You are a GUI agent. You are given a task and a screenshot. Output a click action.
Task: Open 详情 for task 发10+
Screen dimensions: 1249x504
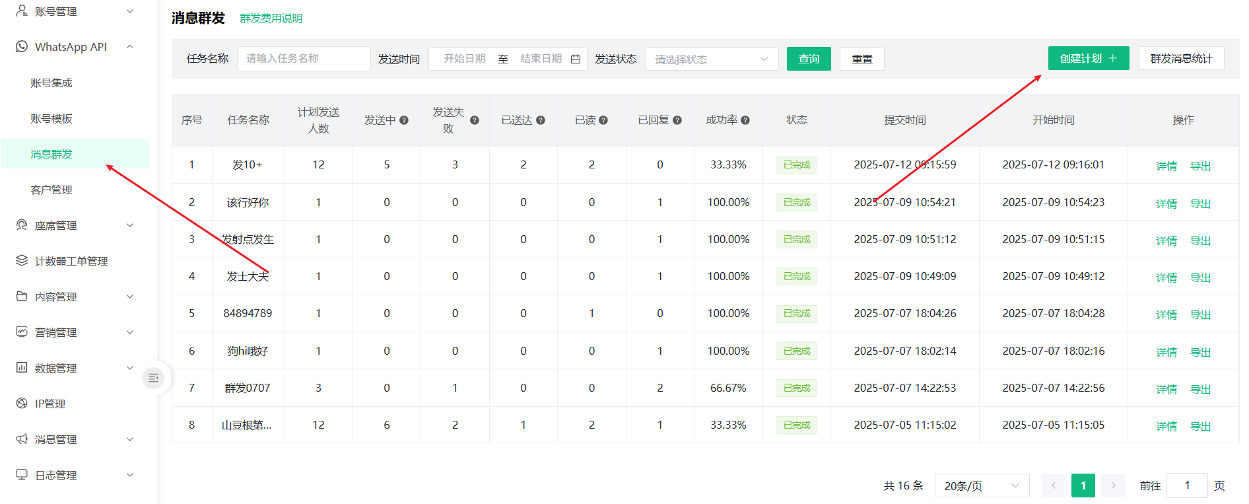(x=1166, y=166)
